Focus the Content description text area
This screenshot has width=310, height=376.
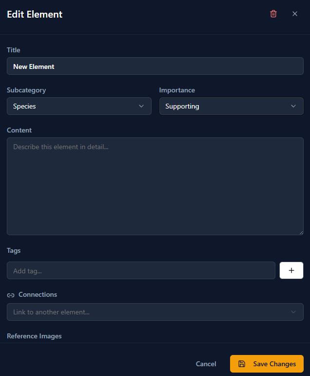coord(155,186)
